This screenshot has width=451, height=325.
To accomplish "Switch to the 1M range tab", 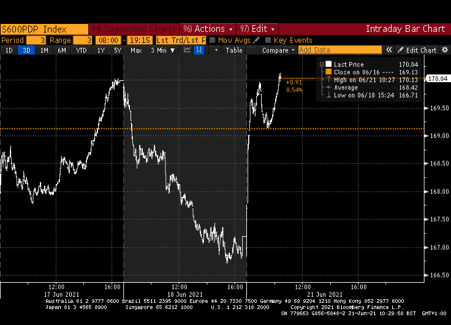I will point(44,50).
